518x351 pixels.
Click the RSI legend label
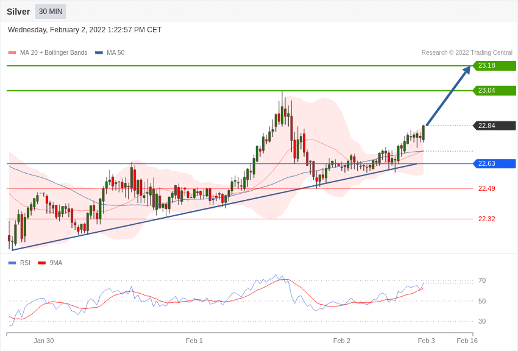[25, 263]
